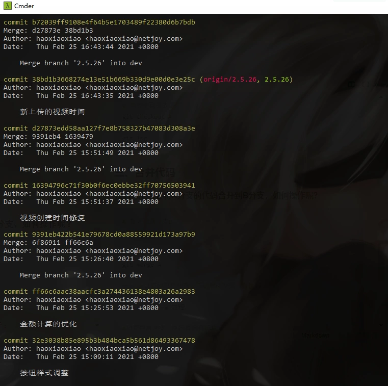The image size is (388, 386).
Task: Click the red origin/2.5.26 branch label
Action: [230, 80]
